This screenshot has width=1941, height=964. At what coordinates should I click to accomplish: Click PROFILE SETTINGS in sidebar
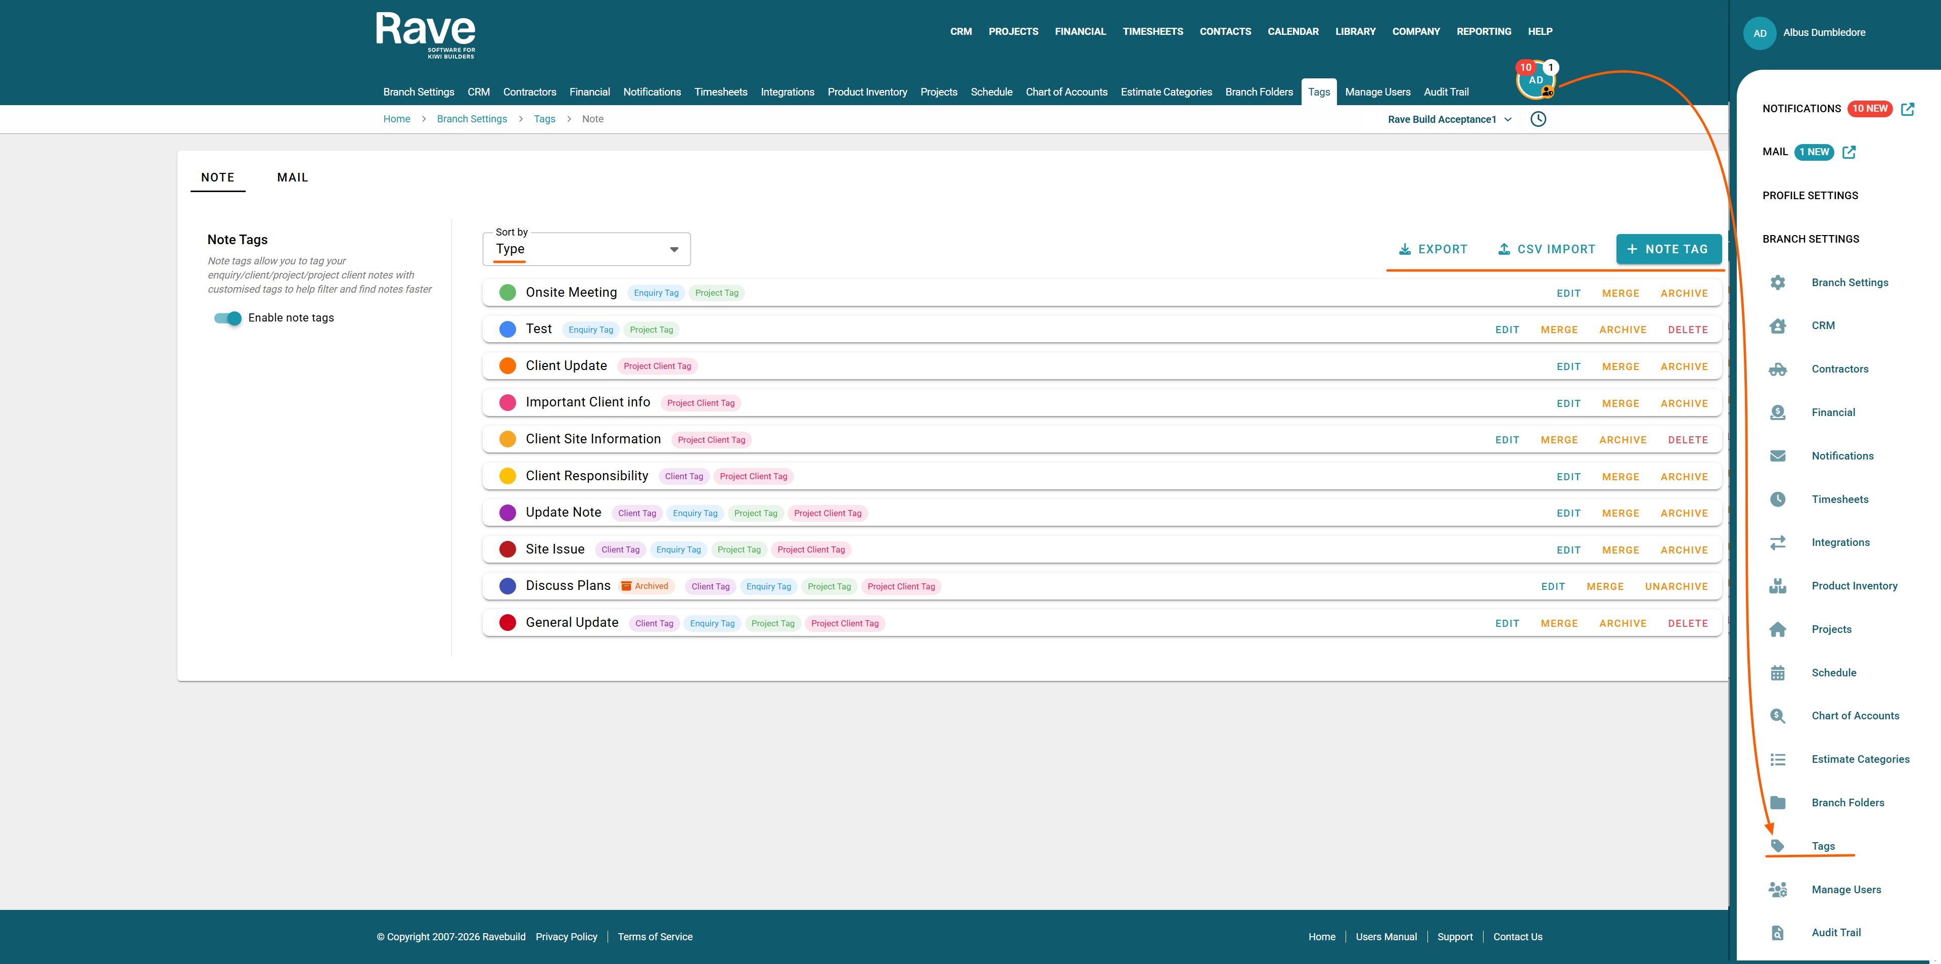pyautogui.click(x=1810, y=196)
